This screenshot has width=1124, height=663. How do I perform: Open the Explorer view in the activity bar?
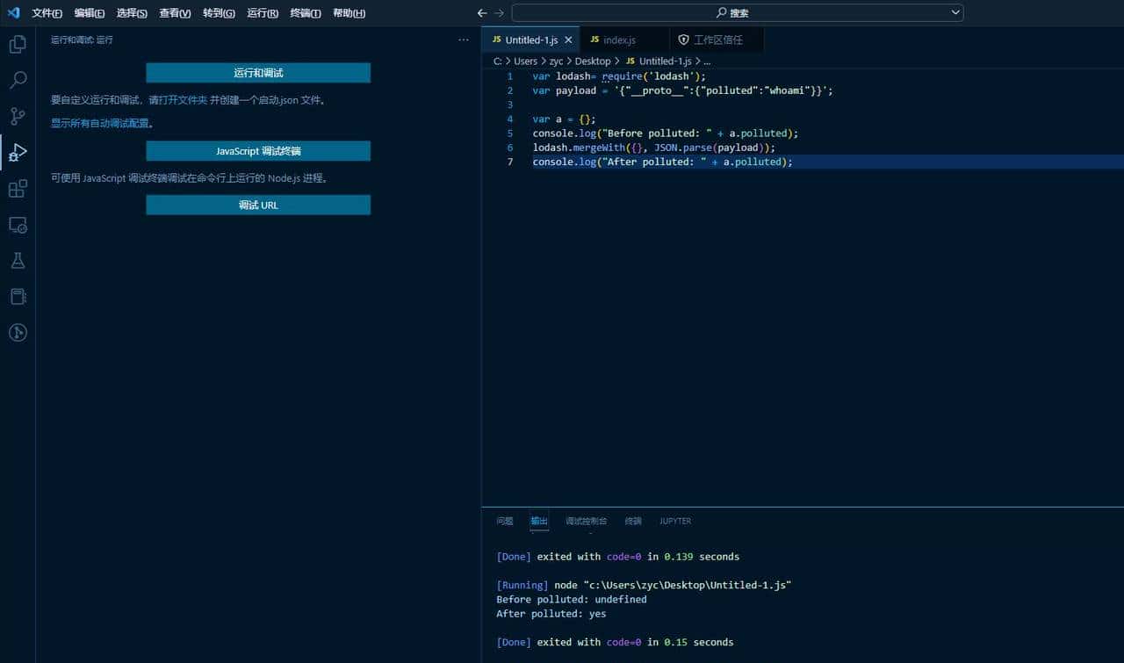click(18, 44)
